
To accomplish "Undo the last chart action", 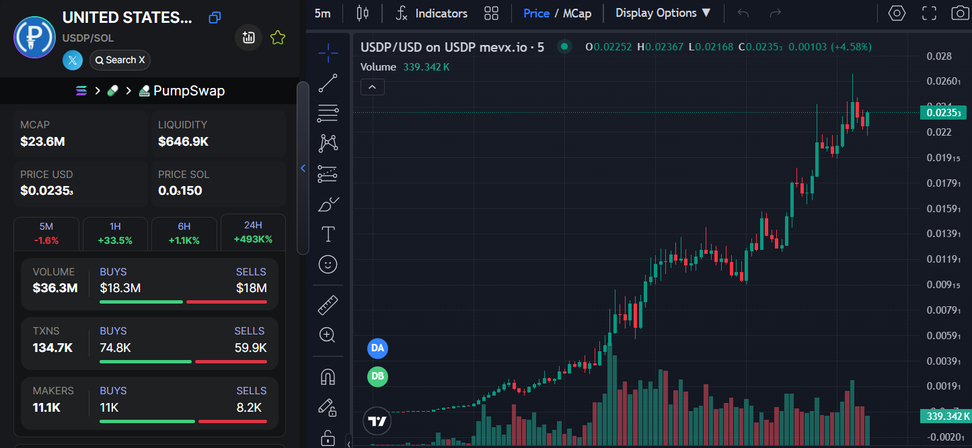I will coord(743,13).
